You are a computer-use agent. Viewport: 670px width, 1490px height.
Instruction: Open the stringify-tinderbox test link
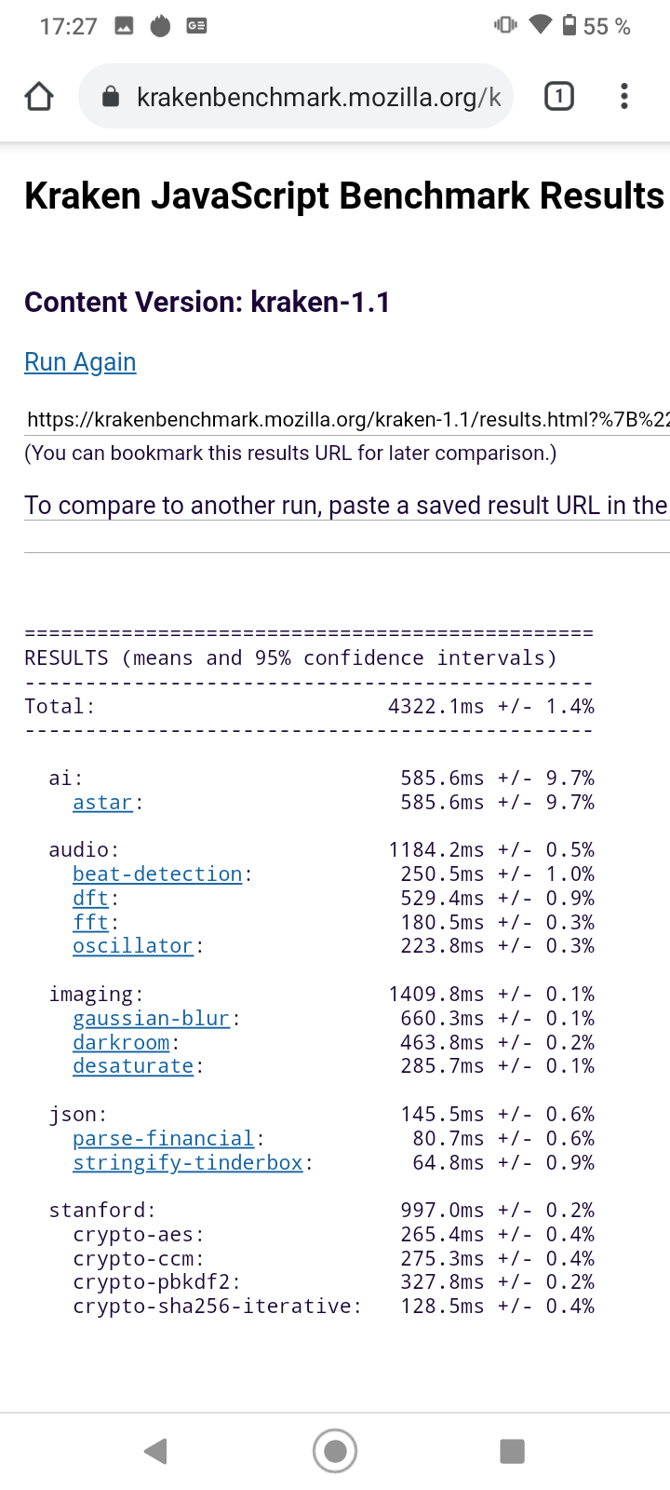(187, 1163)
